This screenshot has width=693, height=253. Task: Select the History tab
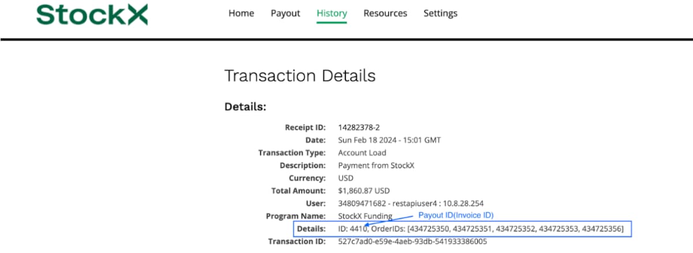coord(331,13)
